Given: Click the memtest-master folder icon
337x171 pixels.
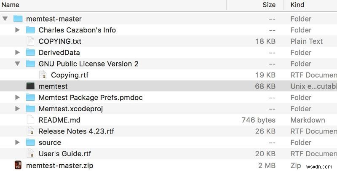Looking at the screenshot, I should 18,19.
